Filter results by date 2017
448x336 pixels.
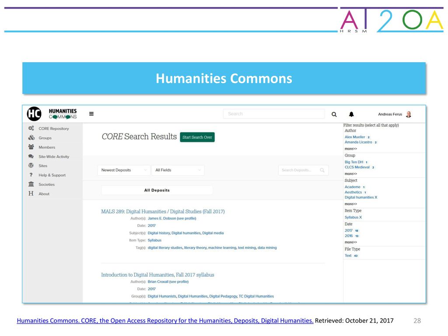coord(349,231)
